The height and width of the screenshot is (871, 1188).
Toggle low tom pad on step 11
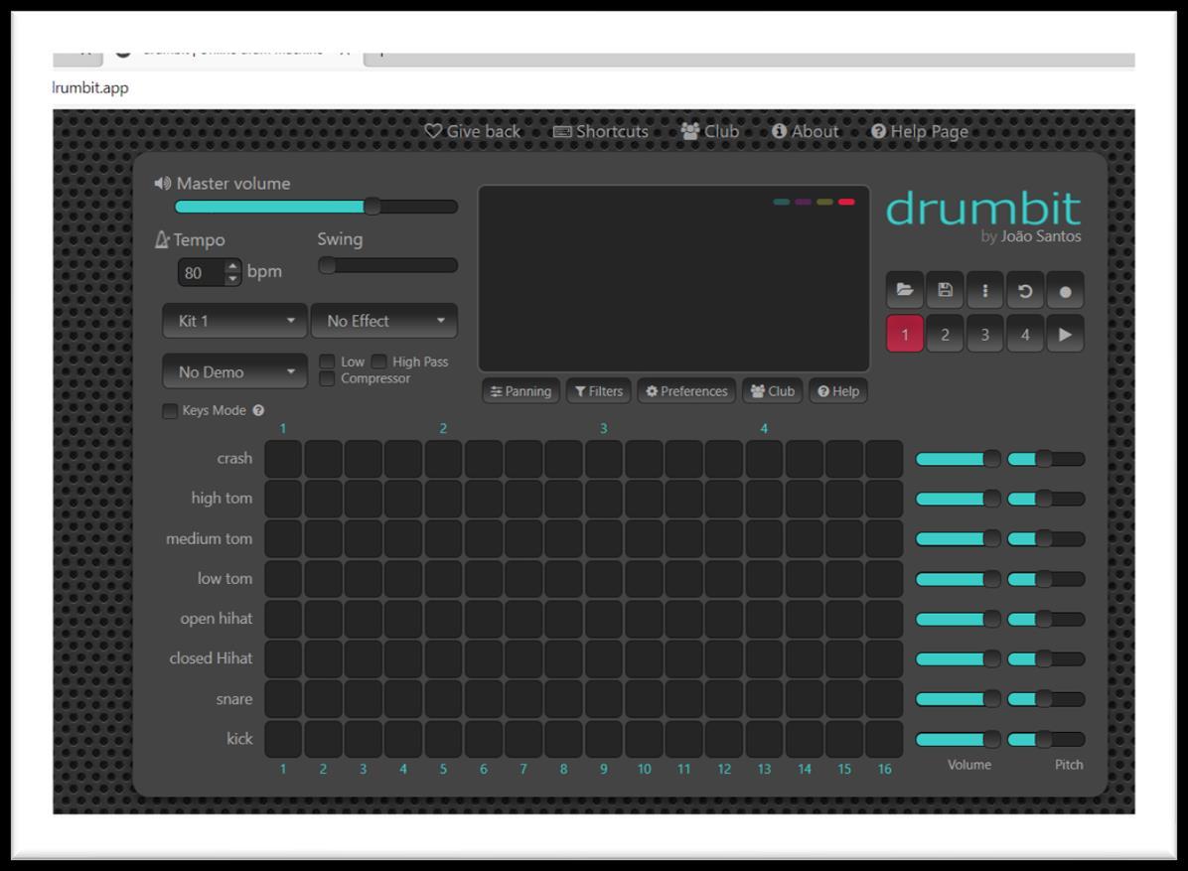coord(683,579)
